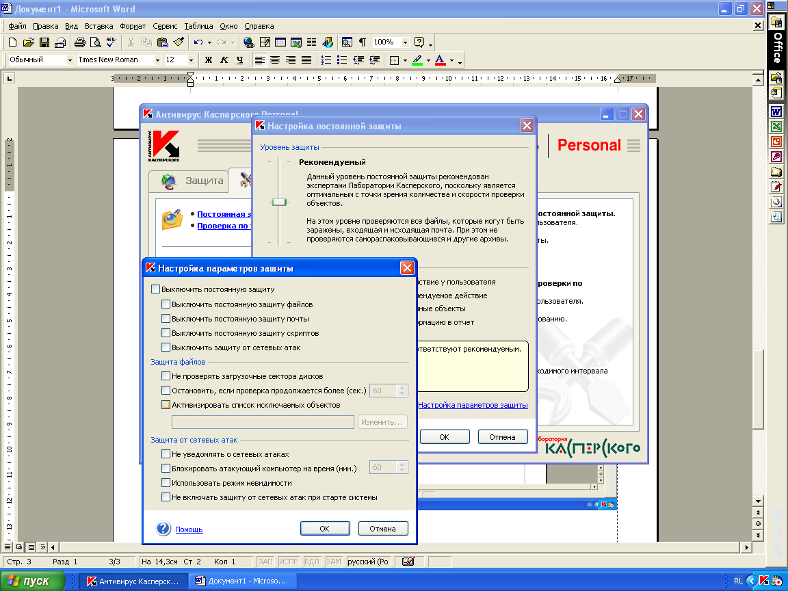
Task: Open the style dropdown 'Обычный'
Action: coord(70,60)
